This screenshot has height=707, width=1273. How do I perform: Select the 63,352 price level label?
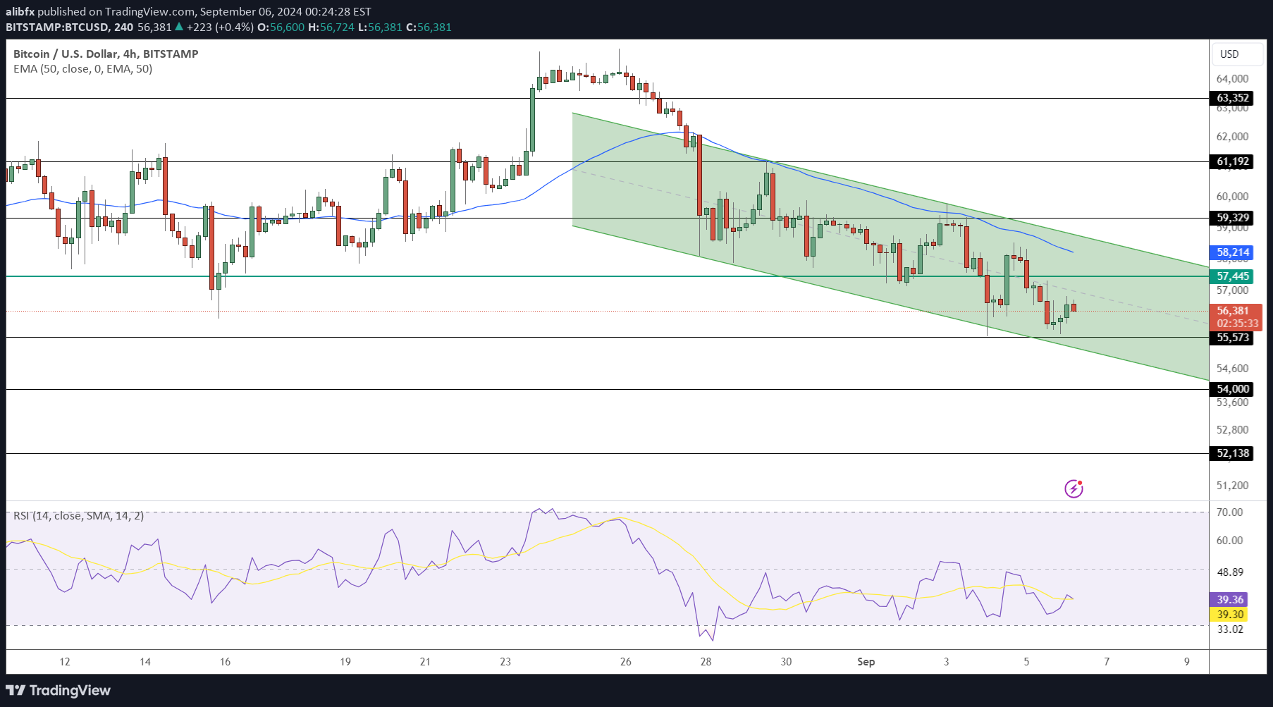tap(1233, 98)
